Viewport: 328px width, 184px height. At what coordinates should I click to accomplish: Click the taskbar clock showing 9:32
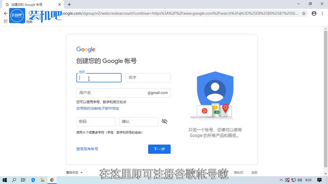309,180
